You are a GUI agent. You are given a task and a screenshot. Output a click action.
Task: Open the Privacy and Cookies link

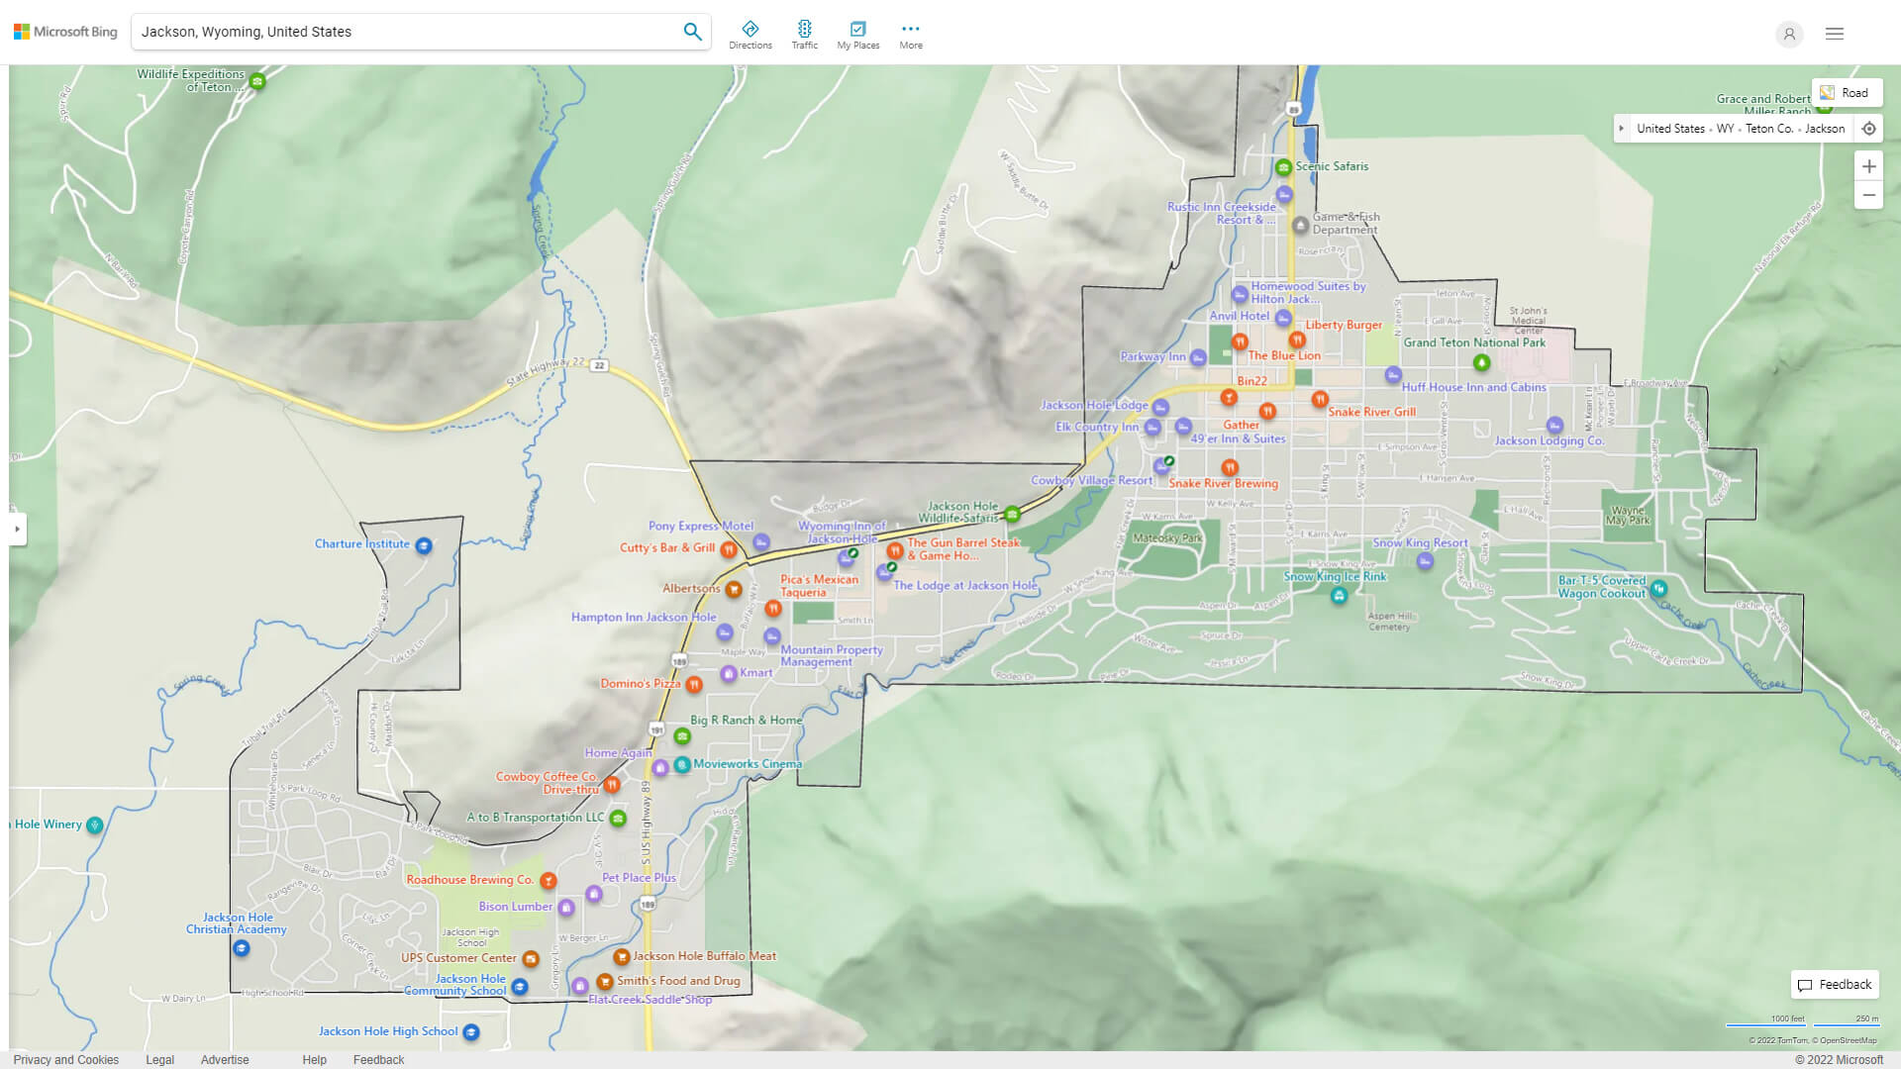[65, 1059]
